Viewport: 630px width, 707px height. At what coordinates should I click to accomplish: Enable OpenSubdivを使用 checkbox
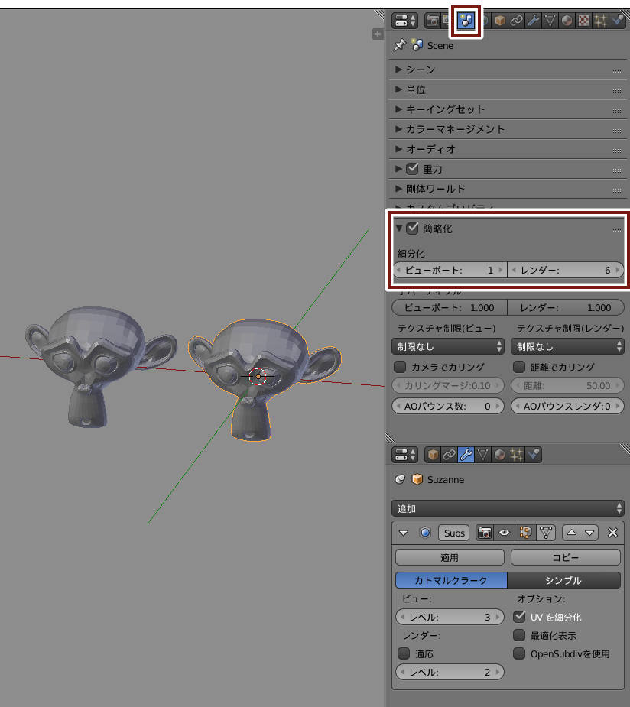519,653
